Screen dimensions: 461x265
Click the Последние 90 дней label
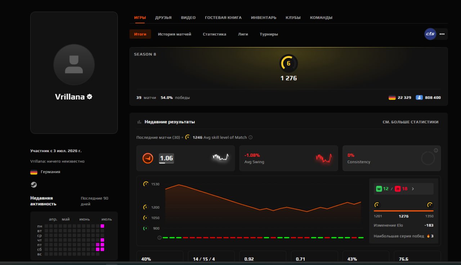[94, 201]
